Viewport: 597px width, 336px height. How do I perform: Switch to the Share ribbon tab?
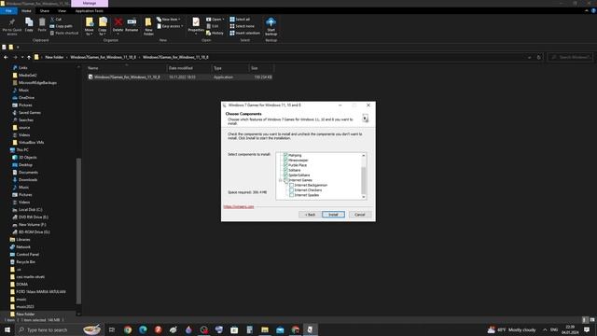click(x=44, y=10)
